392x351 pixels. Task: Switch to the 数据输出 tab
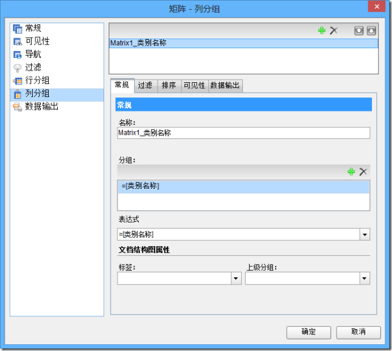[x=225, y=86]
